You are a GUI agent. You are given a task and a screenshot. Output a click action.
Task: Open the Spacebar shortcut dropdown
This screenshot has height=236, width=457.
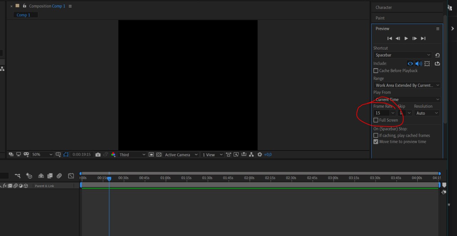(403, 55)
